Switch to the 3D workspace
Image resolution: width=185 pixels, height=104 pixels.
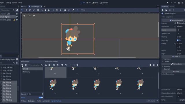88,3
